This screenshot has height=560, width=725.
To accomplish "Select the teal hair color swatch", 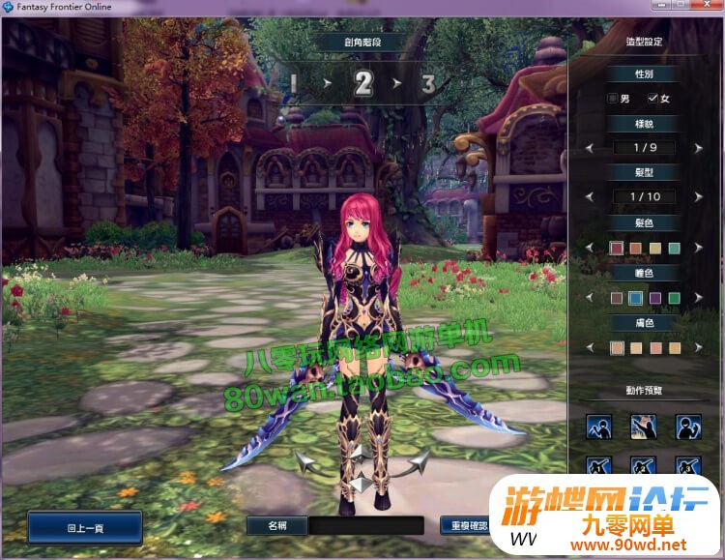I will tap(675, 248).
